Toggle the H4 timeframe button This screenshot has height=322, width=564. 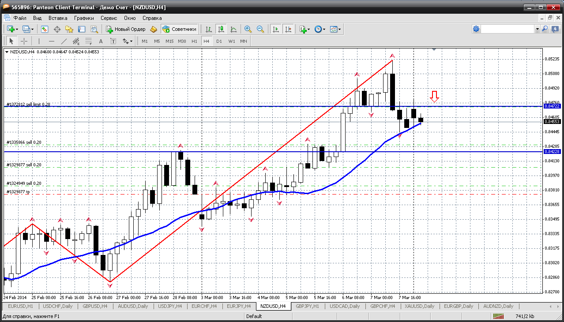point(207,41)
